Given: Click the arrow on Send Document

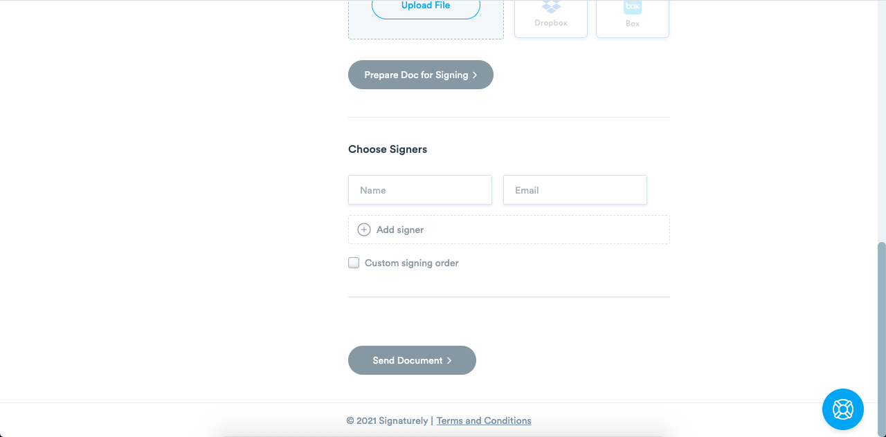Looking at the screenshot, I should coord(449,361).
